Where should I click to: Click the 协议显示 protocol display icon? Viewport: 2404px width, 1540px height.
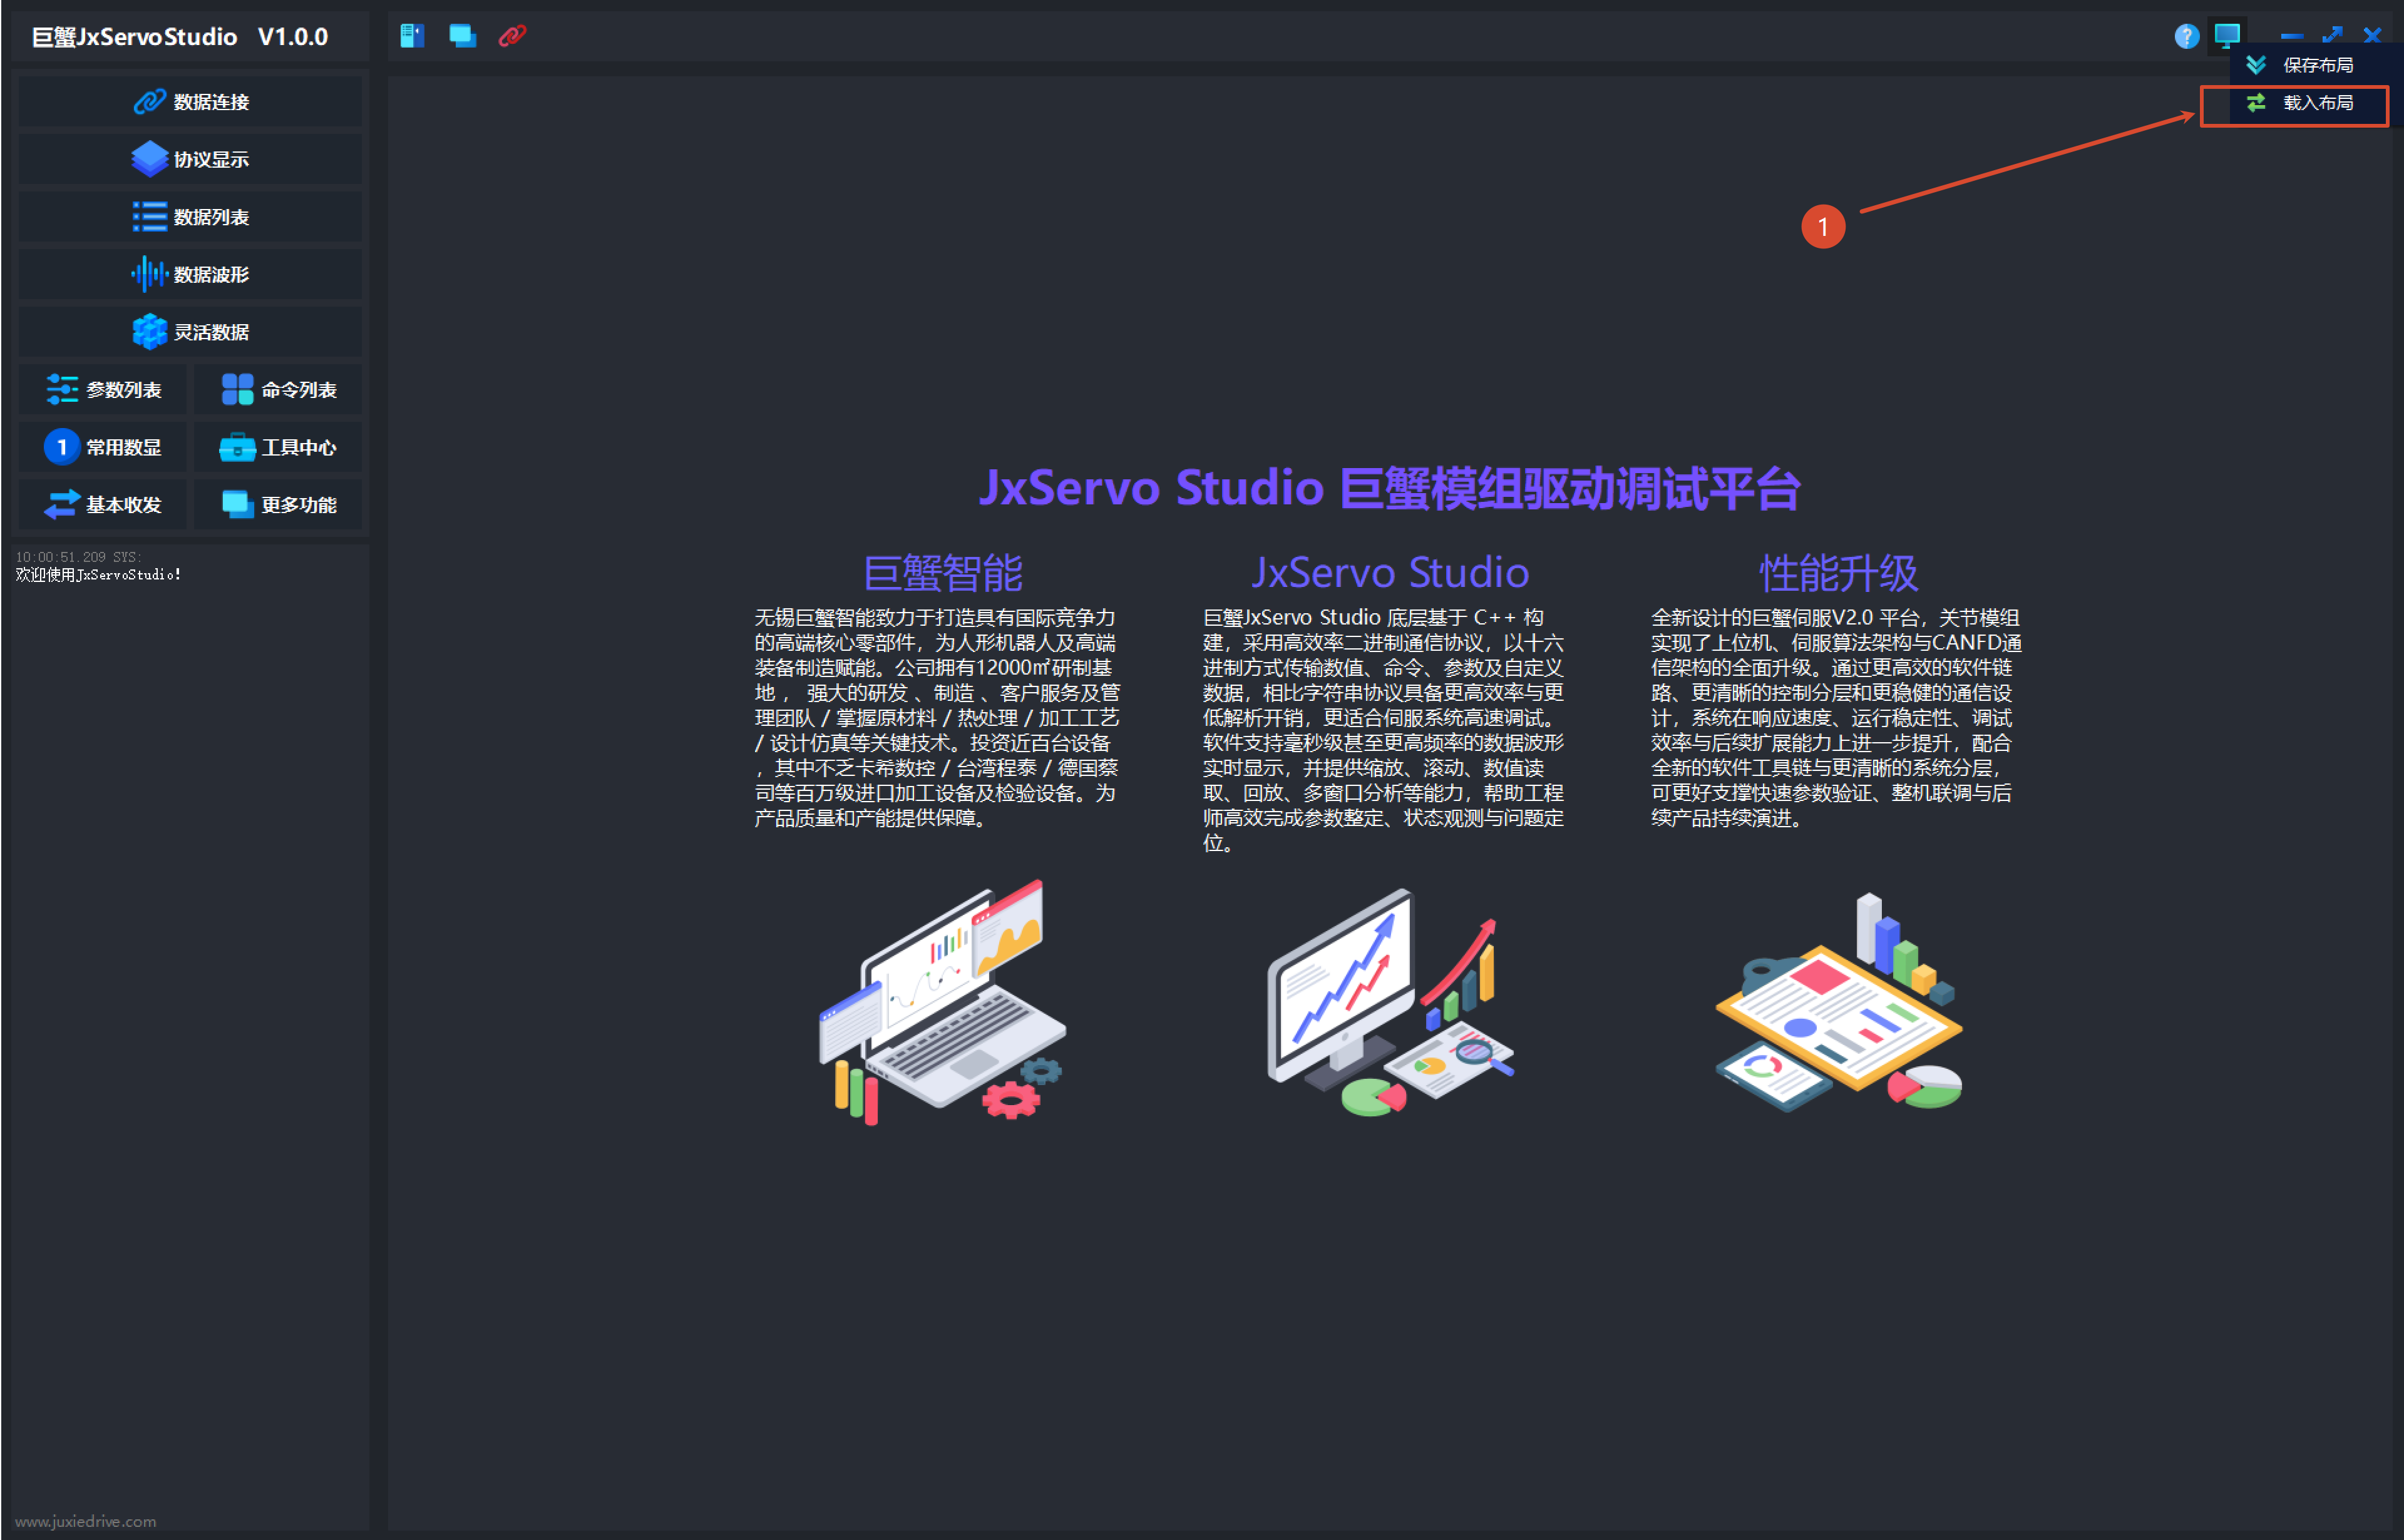149,159
